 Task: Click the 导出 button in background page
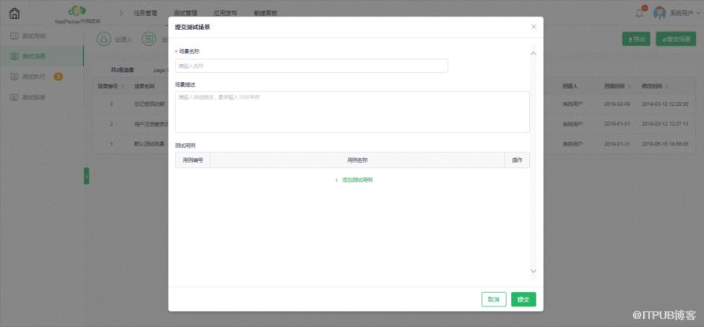pyautogui.click(x=636, y=39)
